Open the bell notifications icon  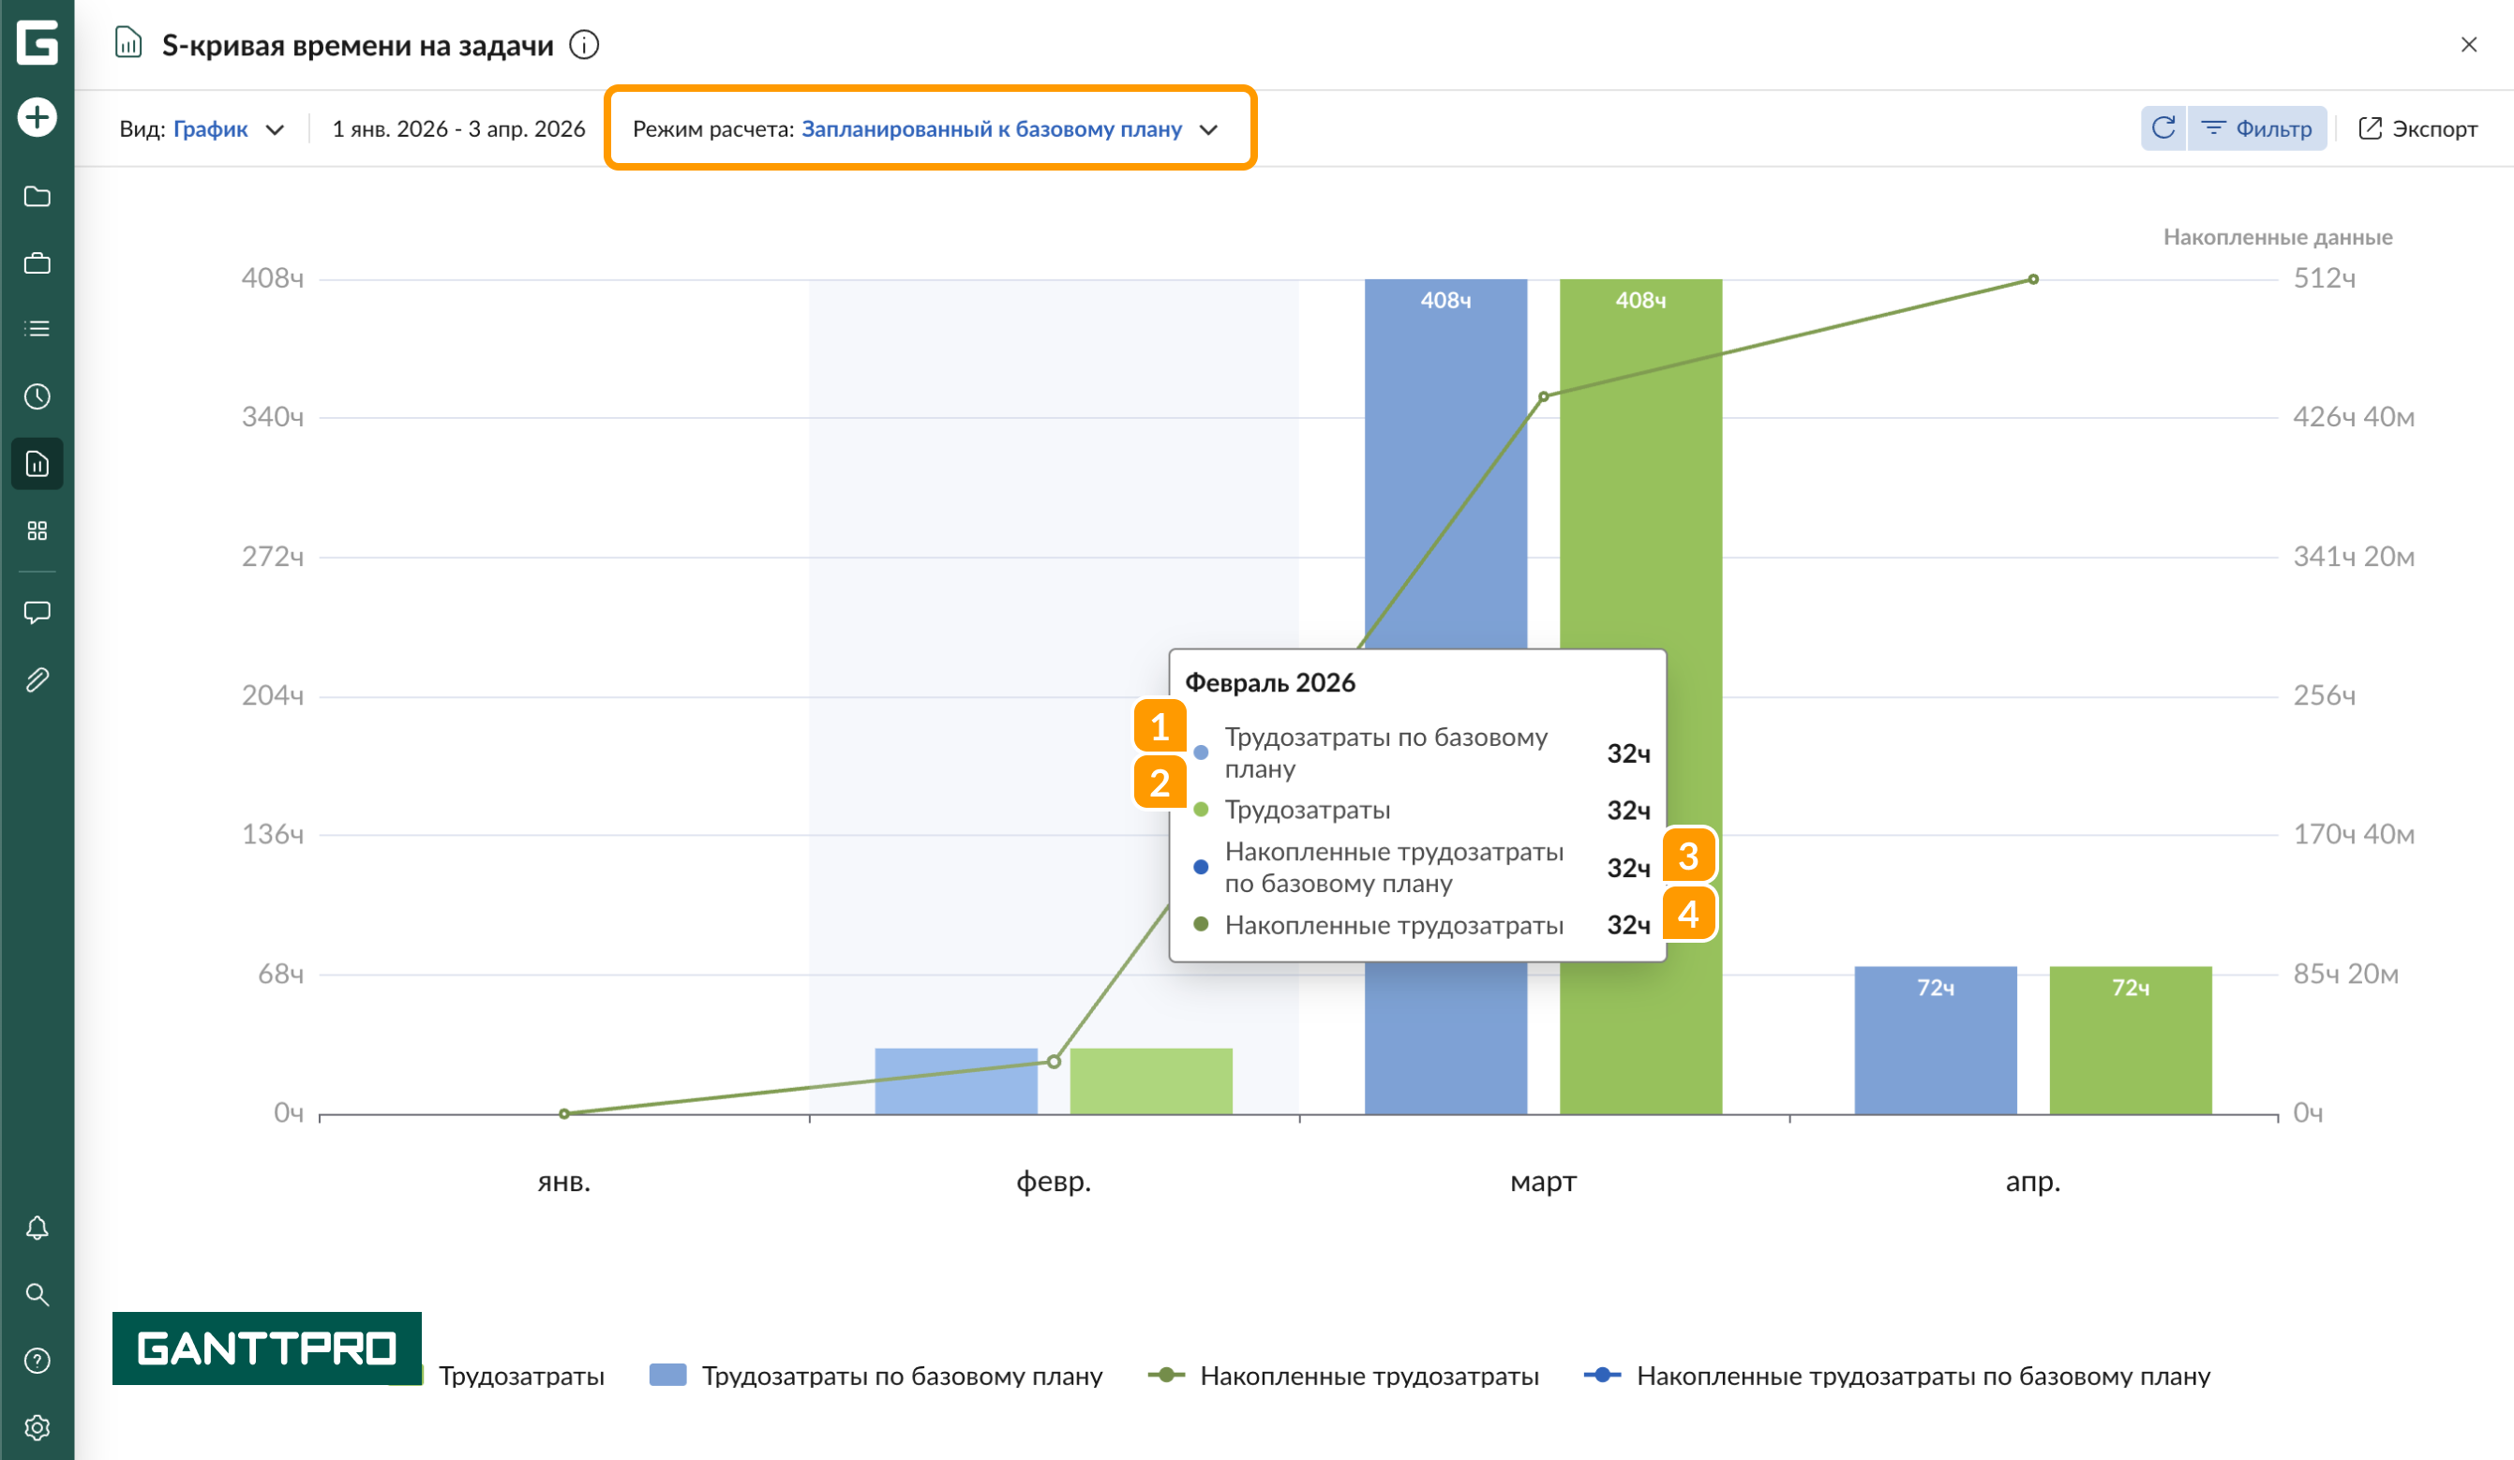pos(37,1228)
